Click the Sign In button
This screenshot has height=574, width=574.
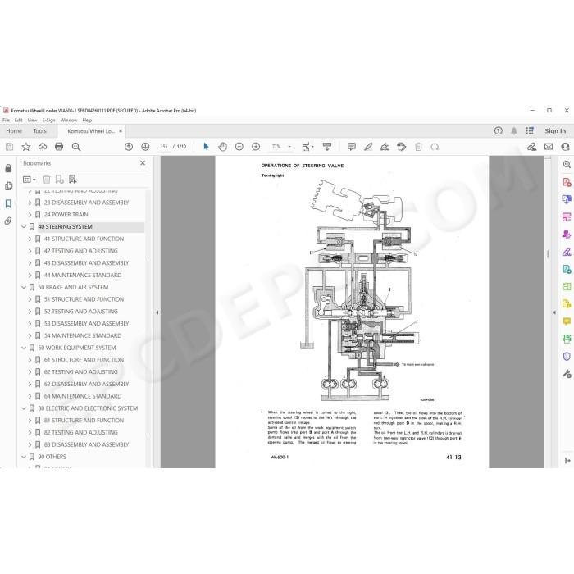click(555, 131)
